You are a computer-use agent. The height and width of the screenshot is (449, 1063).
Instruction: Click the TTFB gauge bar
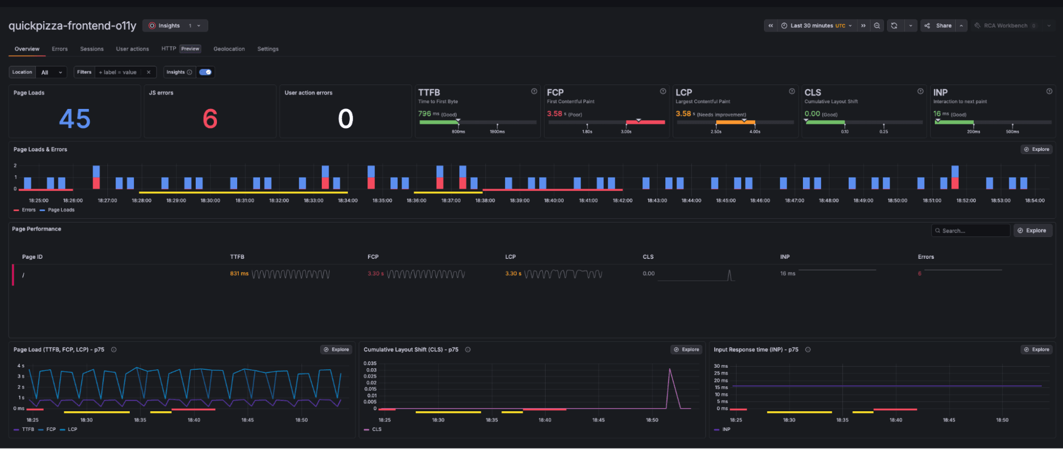point(478,122)
